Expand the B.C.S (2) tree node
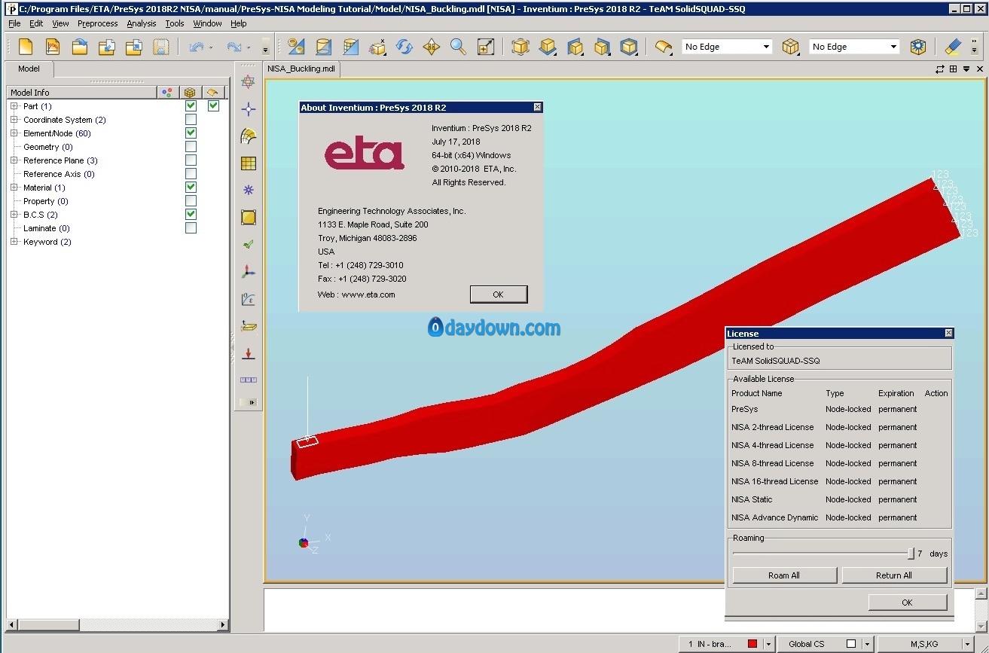 [x=14, y=215]
